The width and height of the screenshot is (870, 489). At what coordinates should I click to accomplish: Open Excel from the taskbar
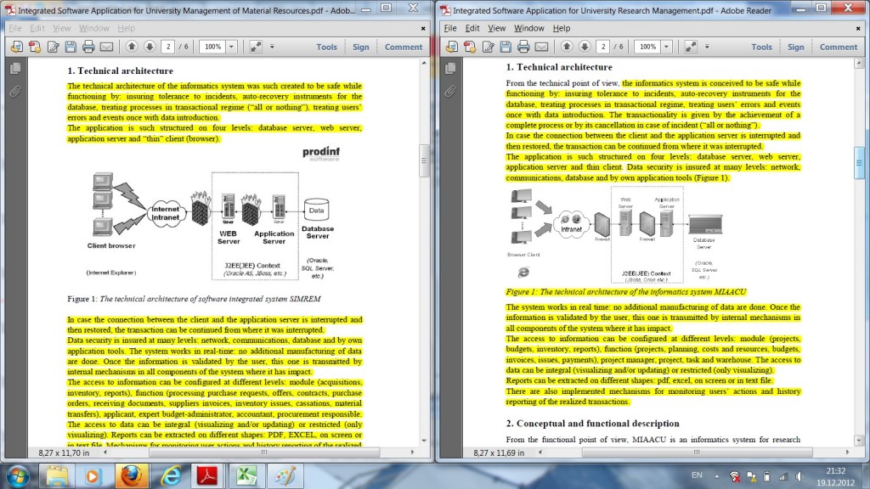[246, 475]
